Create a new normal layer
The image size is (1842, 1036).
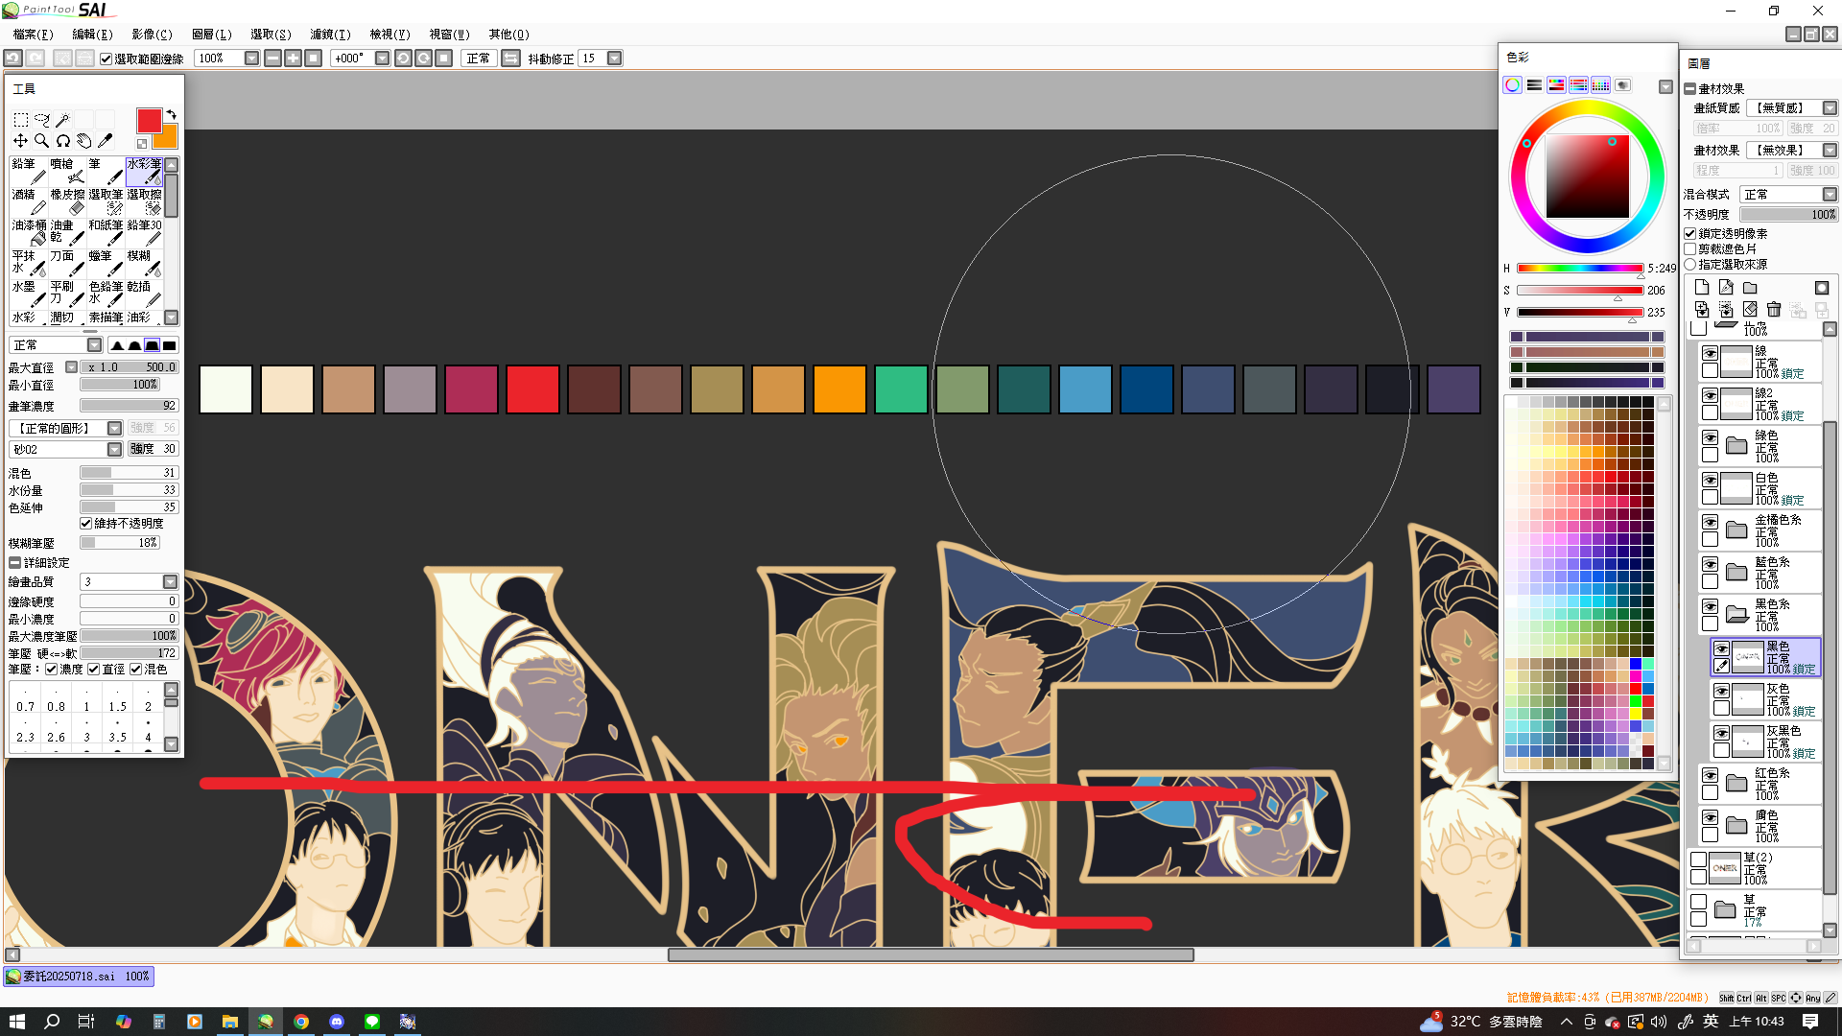coord(1702,288)
